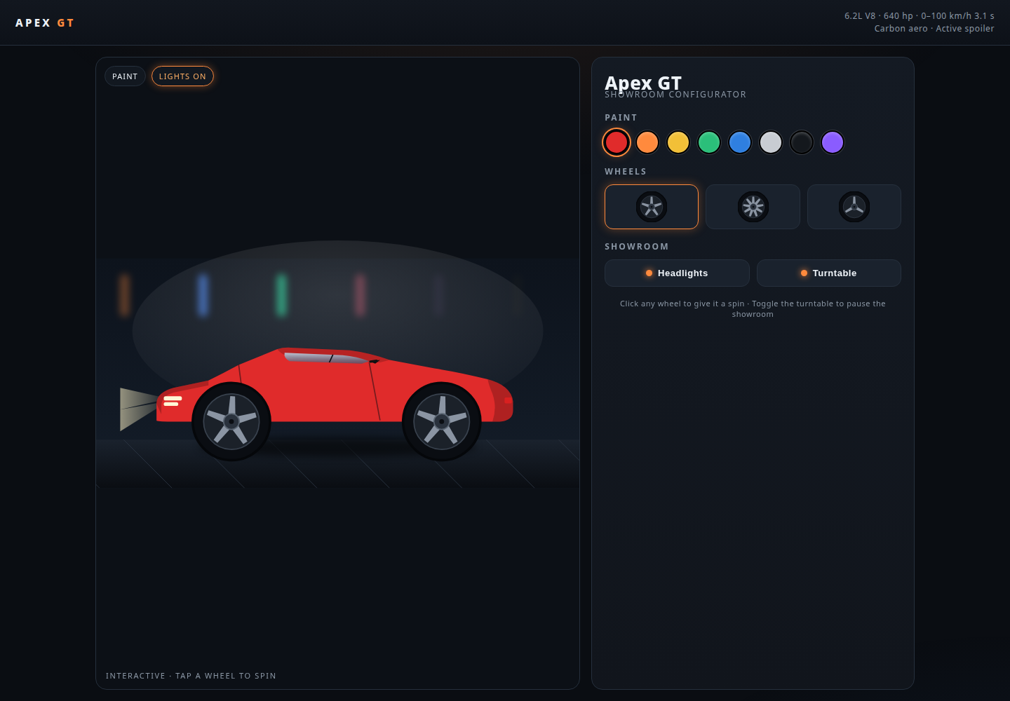Screen dimensions: 1010x701
Task: Spin the car's rear wheel
Action: pos(442,421)
